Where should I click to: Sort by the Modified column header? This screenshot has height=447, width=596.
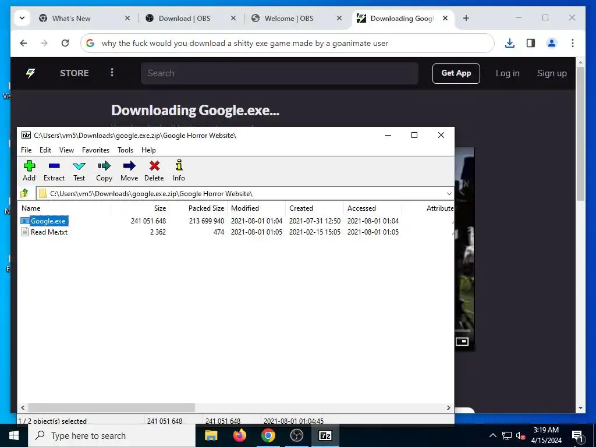click(256, 208)
